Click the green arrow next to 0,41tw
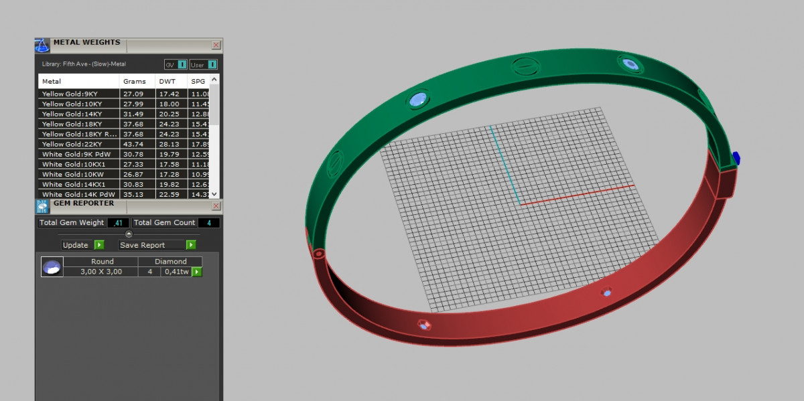This screenshot has width=804, height=401. [x=197, y=272]
